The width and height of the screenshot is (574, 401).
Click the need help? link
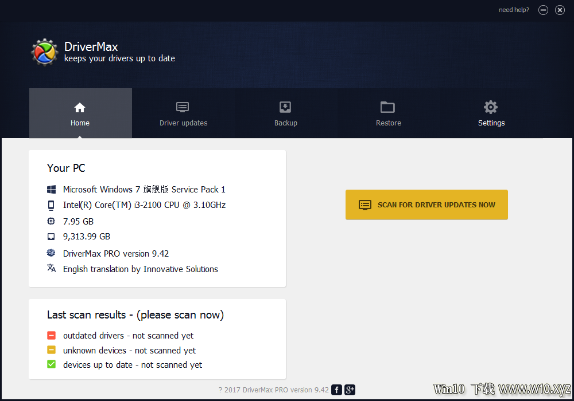click(x=514, y=10)
